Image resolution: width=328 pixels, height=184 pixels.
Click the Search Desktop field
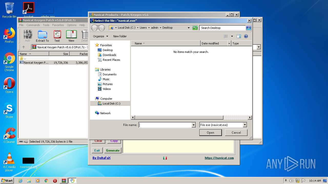222,28
